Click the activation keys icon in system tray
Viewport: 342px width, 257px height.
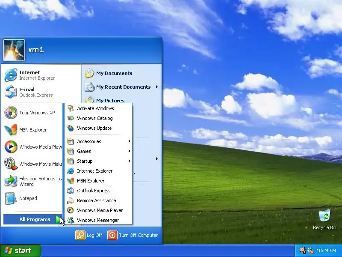302,251
